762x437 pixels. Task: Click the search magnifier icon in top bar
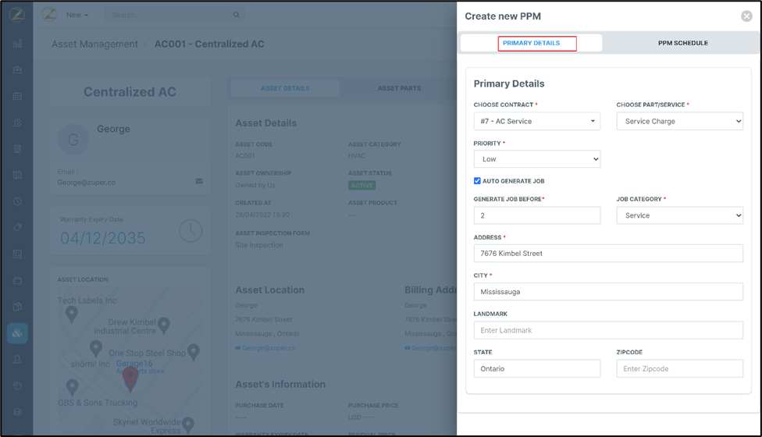pos(236,15)
